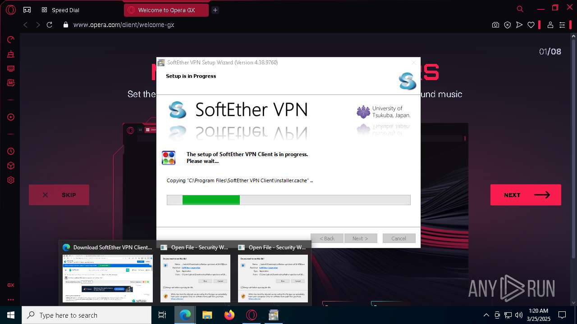Screen dimensions: 577x324
Task: Click the NEXT button on welcome page
Action: [526, 195]
